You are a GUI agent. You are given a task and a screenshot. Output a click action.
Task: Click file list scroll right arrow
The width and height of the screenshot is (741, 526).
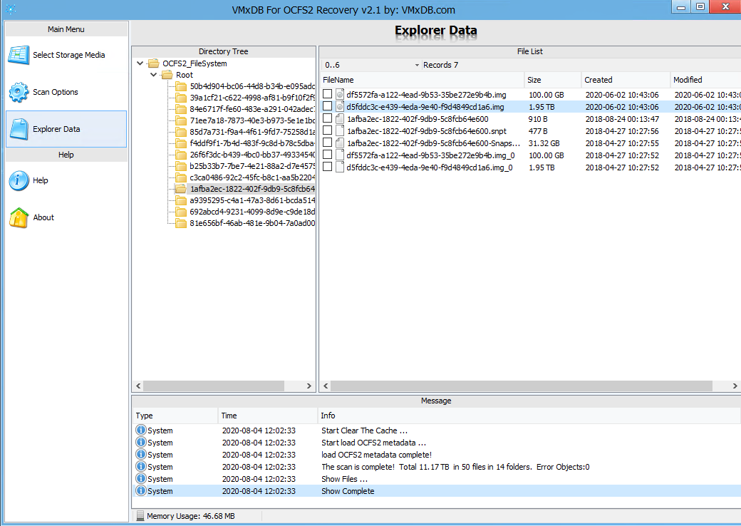tap(735, 386)
